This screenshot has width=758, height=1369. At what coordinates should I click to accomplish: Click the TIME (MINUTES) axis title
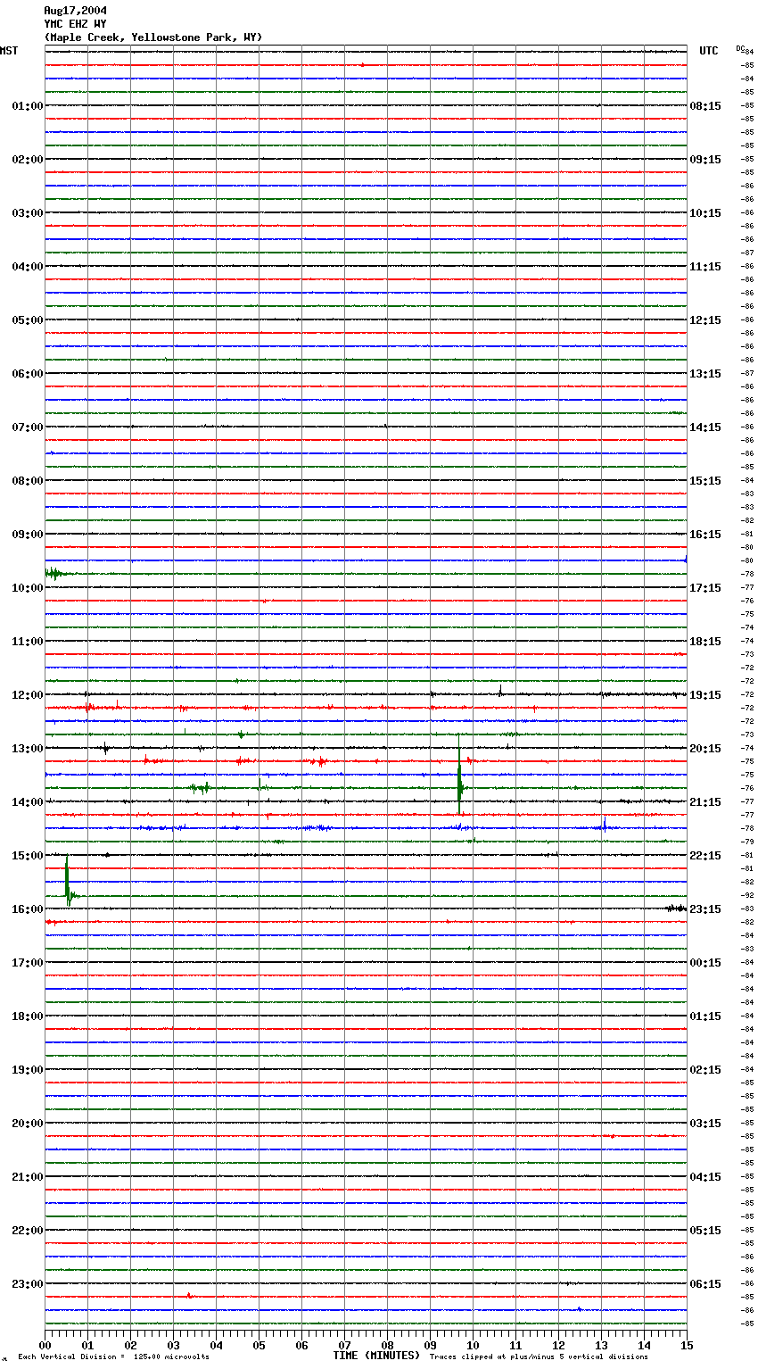point(376,1356)
